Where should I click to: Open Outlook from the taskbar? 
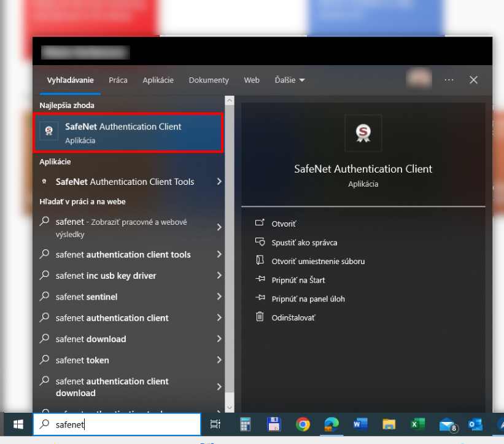point(475,424)
